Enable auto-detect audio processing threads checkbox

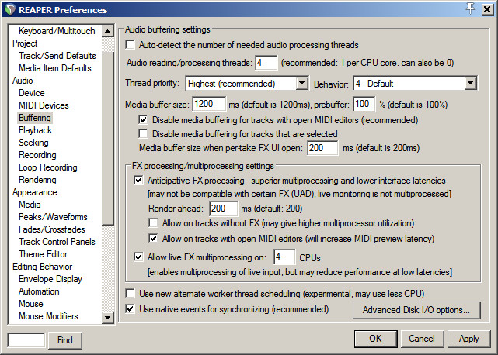click(131, 45)
